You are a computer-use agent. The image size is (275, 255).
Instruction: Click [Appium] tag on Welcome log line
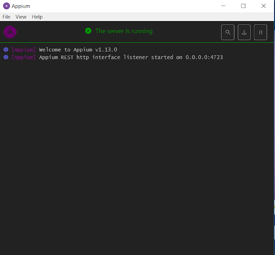(24, 49)
